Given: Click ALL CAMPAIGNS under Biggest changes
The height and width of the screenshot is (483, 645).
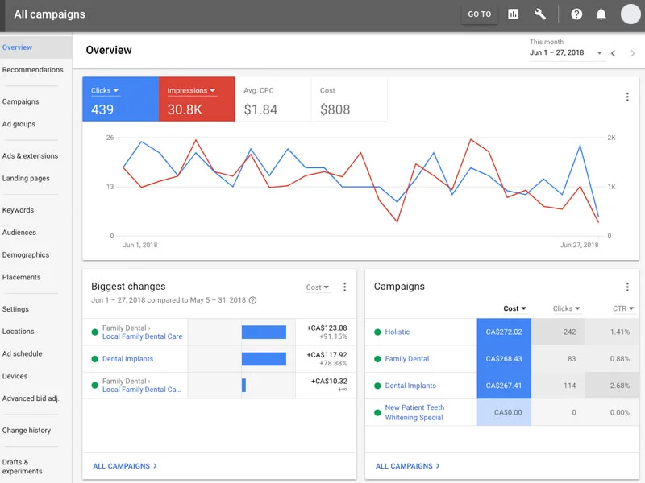Looking at the screenshot, I should click(125, 466).
